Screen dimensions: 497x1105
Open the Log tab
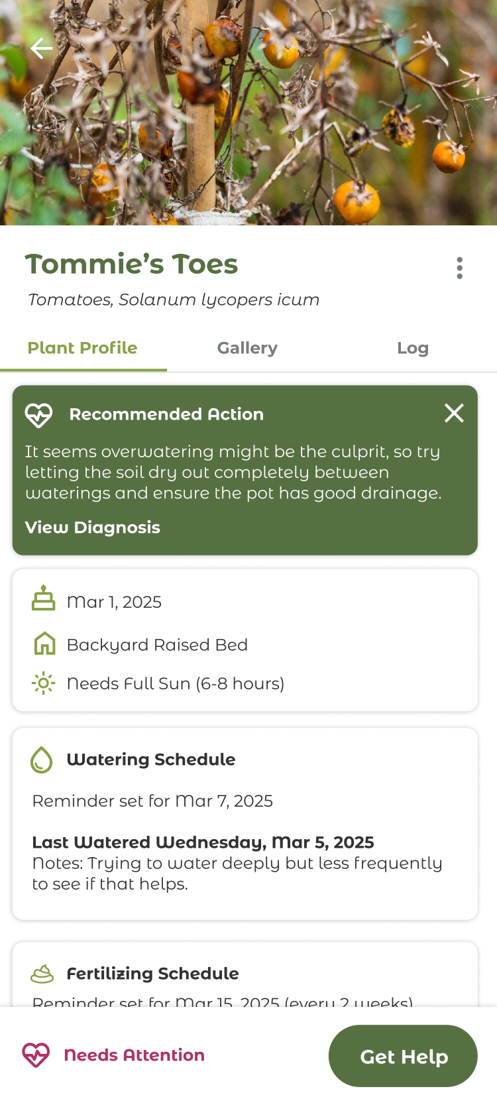tap(412, 348)
